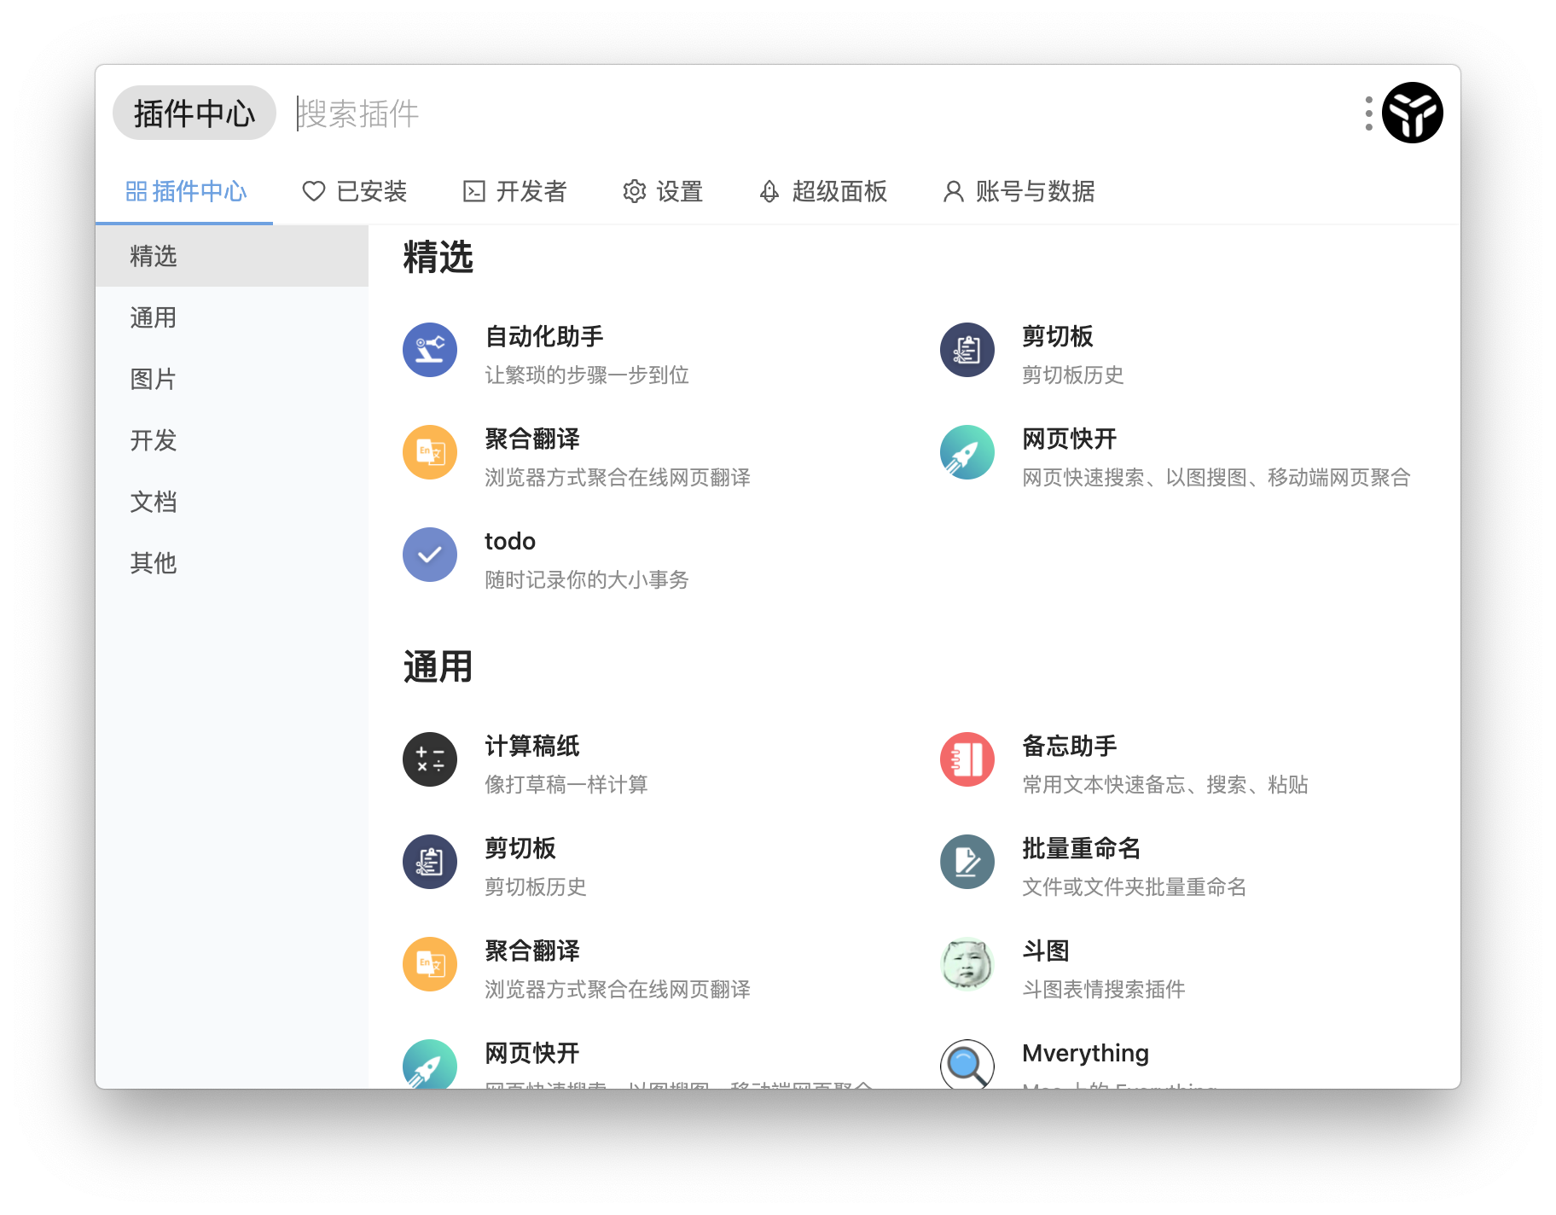This screenshot has width=1556, height=1215.
Task: Open the 文档 sidebar category
Action: click(153, 502)
